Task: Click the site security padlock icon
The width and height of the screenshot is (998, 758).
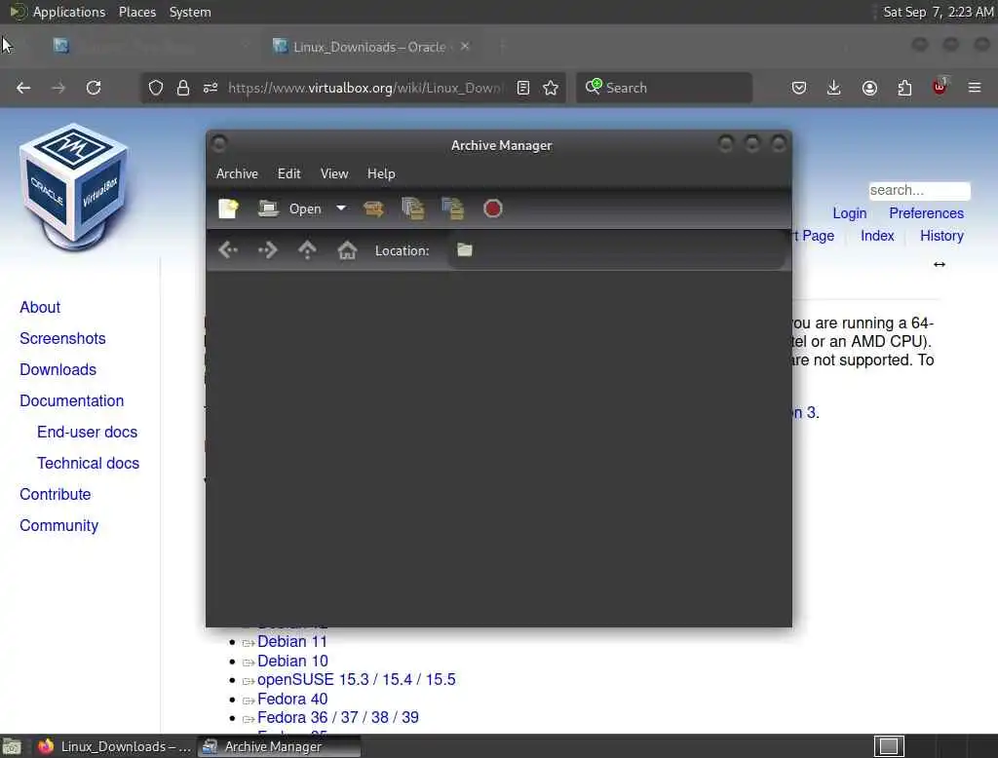Action: [x=182, y=88]
